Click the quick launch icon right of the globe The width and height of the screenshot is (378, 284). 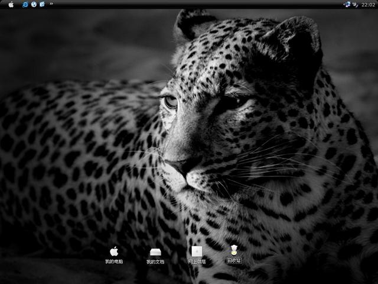point(42,4)
